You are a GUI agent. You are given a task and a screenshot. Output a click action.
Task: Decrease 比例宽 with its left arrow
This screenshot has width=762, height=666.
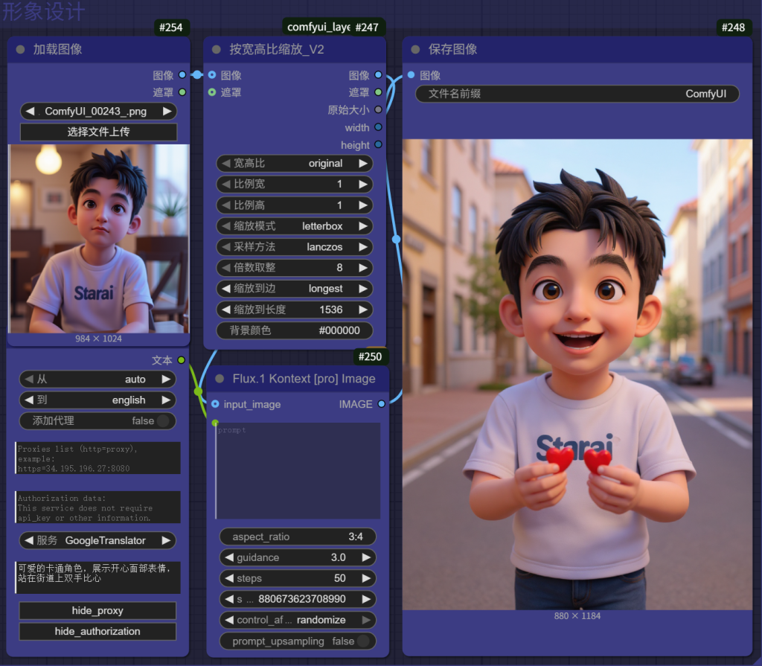point(226,185)
